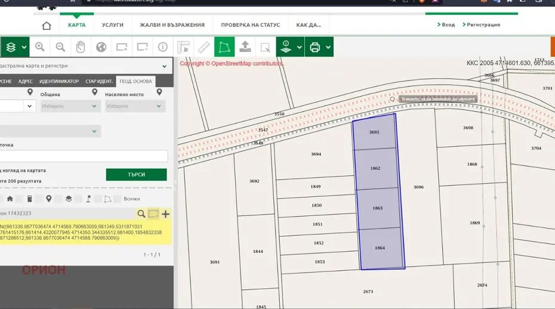Open the "Населено място" dropdown
The height and width of the screenshot is (309, 555).
(134, 106)
